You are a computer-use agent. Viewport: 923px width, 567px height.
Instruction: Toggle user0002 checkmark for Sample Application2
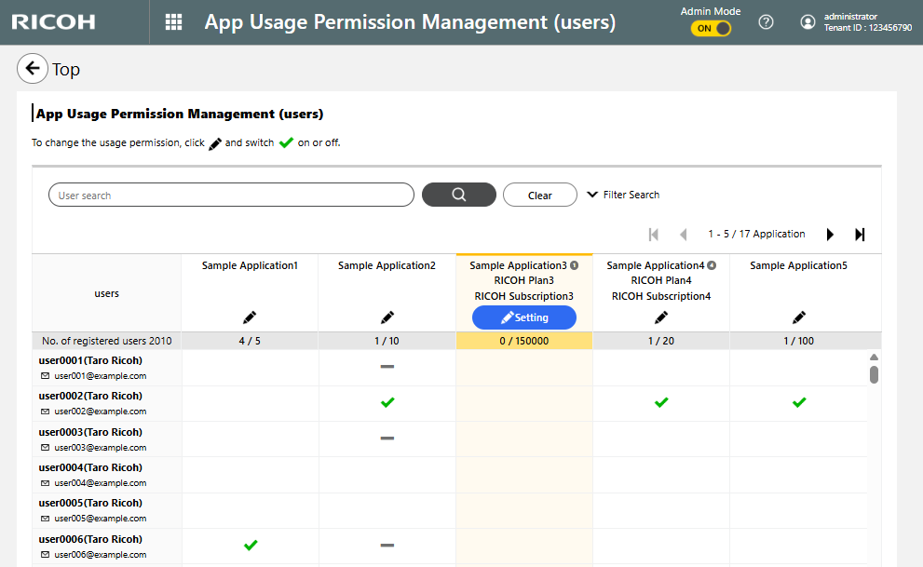tap(387, 402)
